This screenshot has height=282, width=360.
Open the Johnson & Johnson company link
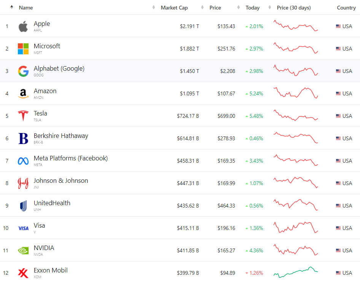tap(61, 181)
